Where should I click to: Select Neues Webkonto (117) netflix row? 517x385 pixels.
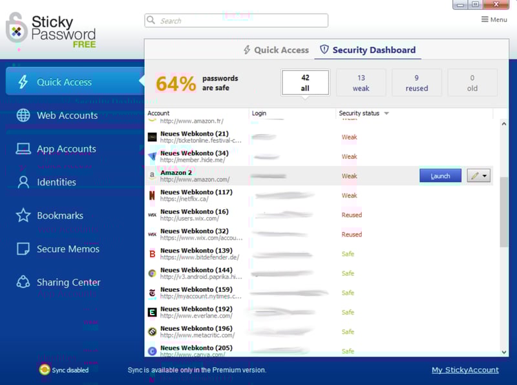point(319,195)
